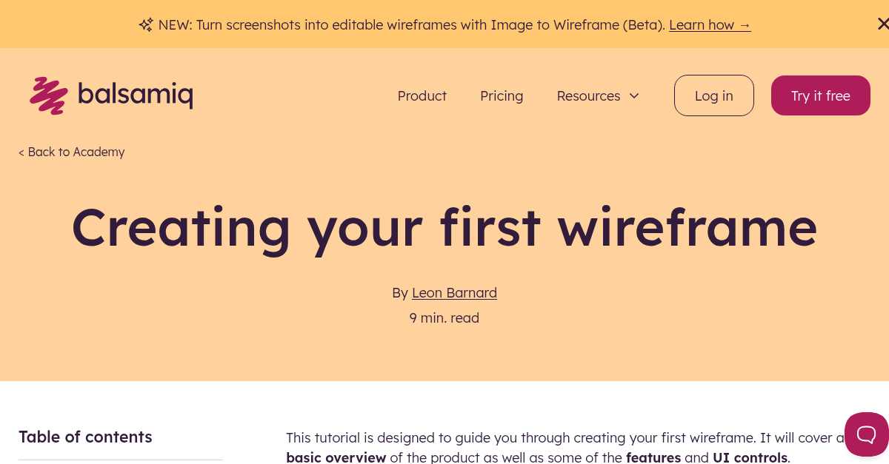
Task: Click the Table of contents heading
Action: (85, 437)
